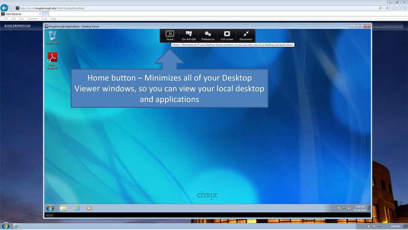Click the browser Forward arrow button

click(x=12, y=8)
